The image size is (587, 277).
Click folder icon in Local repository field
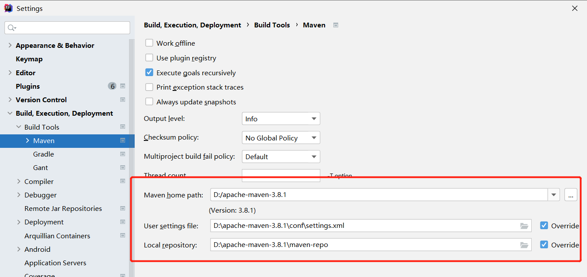pyautogui.click(x=524, y=245)
